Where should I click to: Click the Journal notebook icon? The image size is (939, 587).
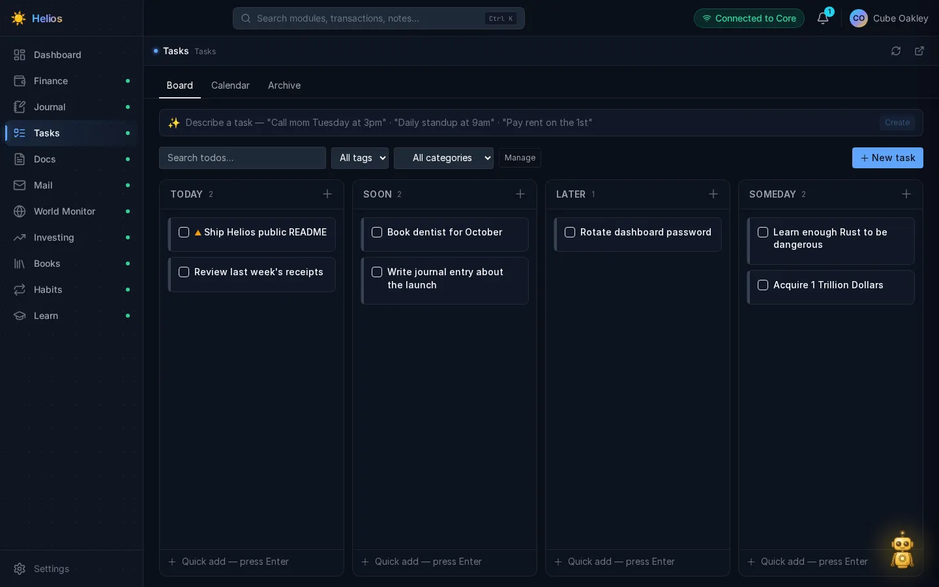tap(20, 107)
